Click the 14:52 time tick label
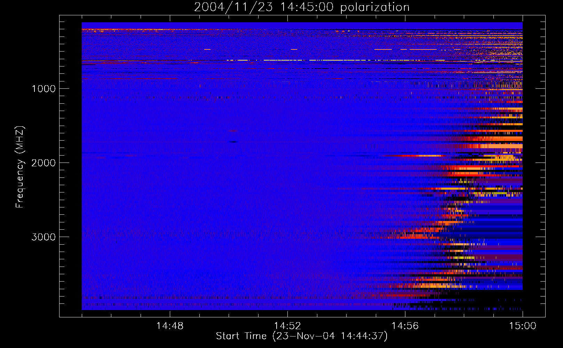 tap(287, 326)
